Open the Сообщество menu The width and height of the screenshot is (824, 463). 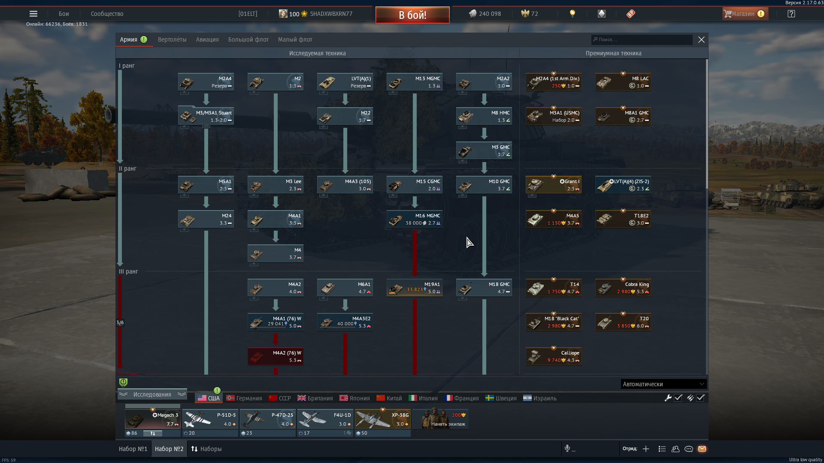click(x=107, y=14)
